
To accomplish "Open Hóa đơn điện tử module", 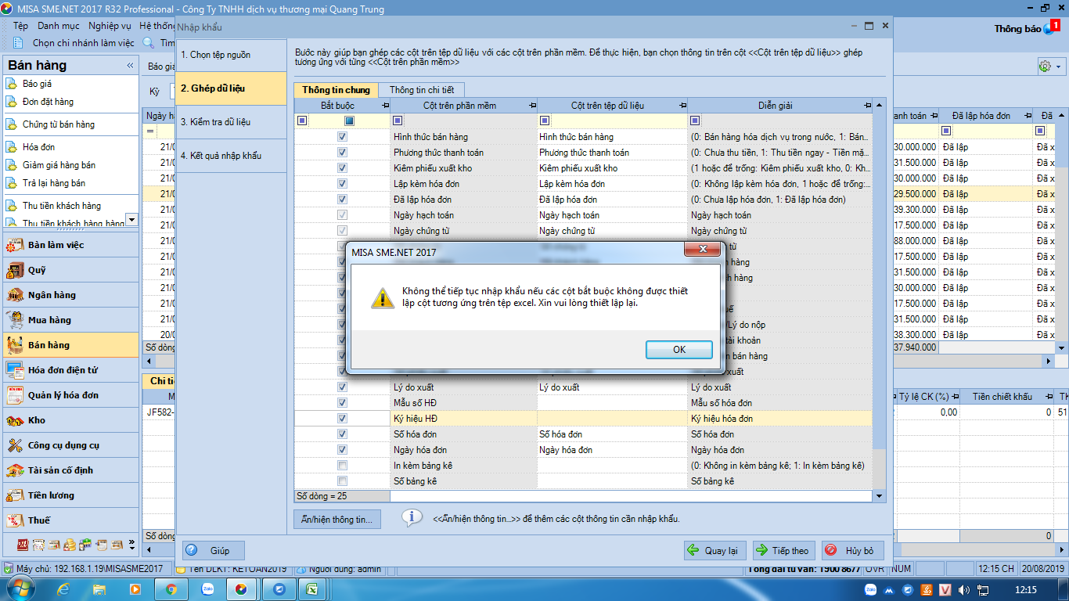I will pos(62,370).
